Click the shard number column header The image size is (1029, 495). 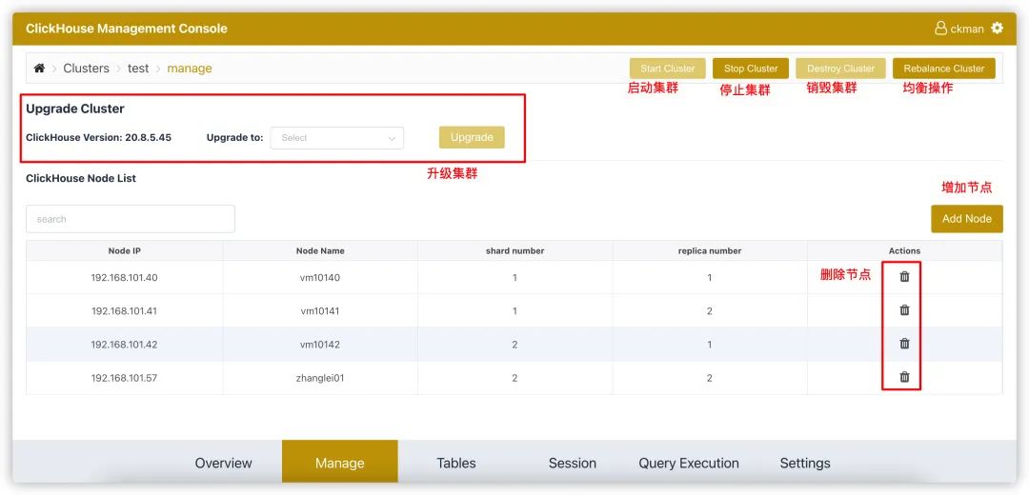pos(515,251)
